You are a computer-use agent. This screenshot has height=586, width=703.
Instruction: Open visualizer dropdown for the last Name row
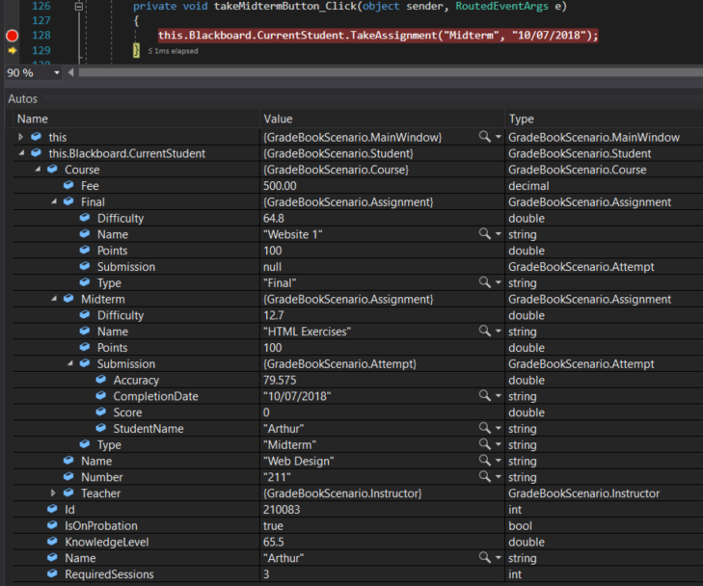[x=499, y=558]
